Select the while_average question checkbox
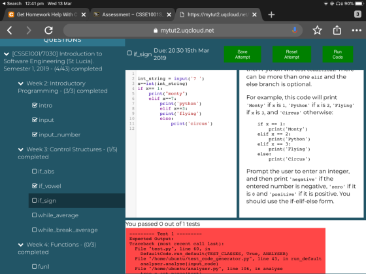366x274 pixels. (x=34, y=215)
